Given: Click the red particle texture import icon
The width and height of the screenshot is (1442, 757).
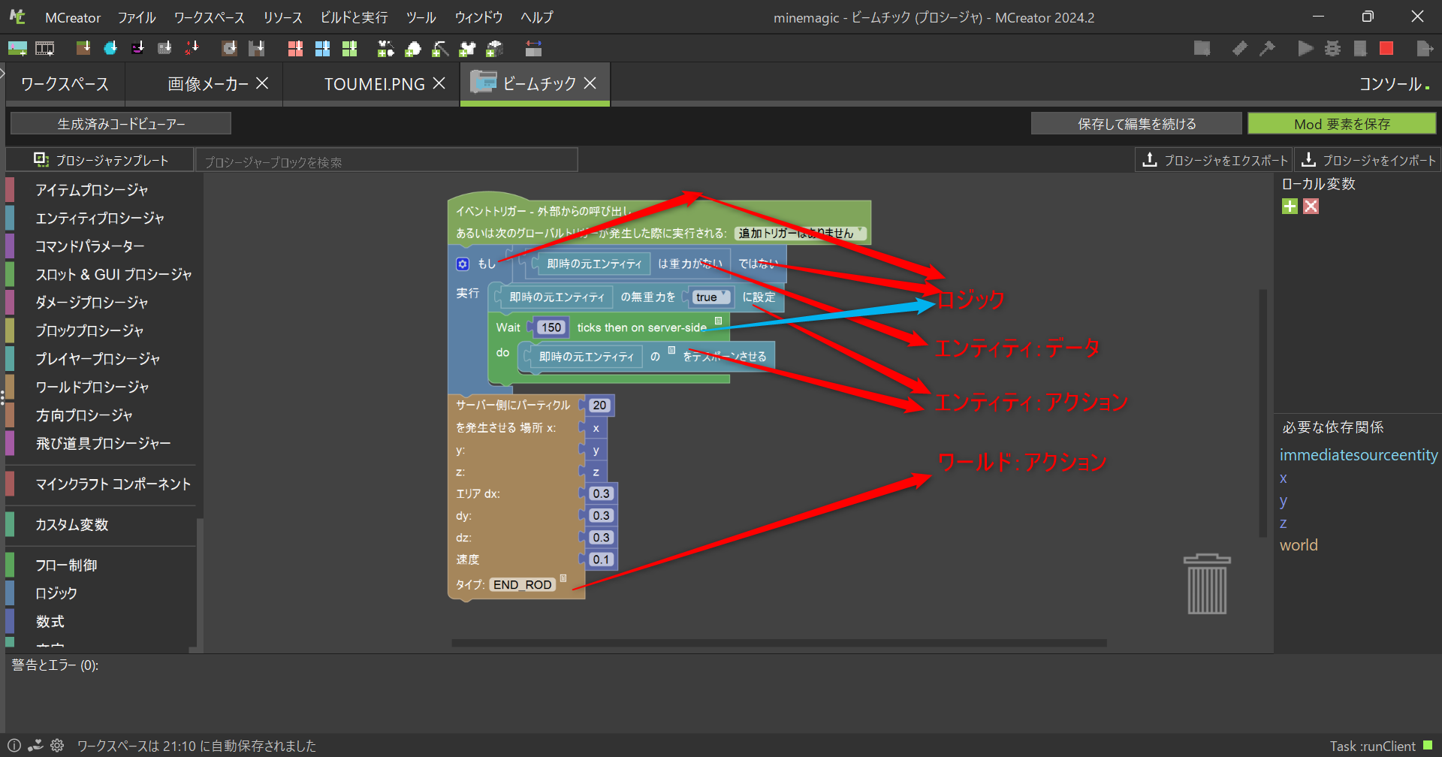Looking at the screenshot, I should (192, 49).
